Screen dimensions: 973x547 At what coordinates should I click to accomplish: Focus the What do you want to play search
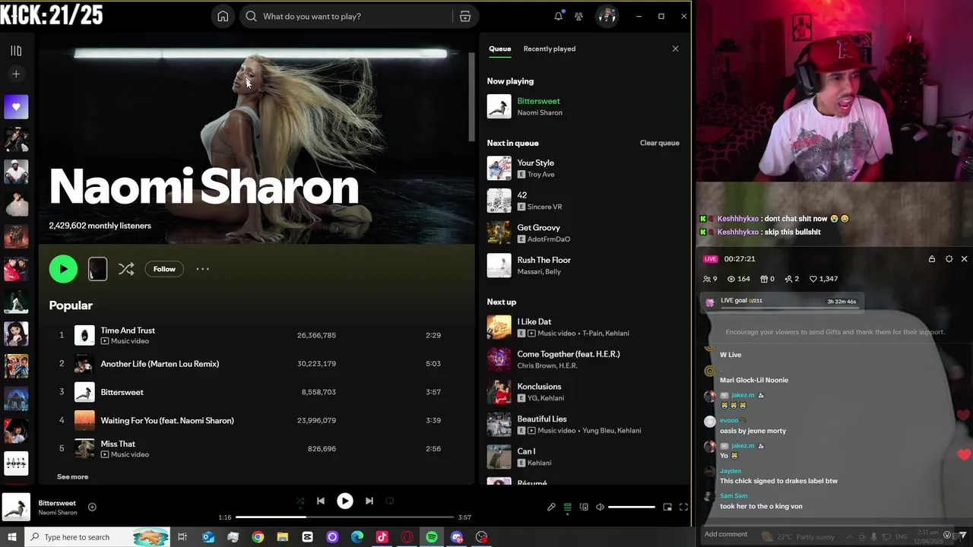pyautogui.click(x=347, y=16)
